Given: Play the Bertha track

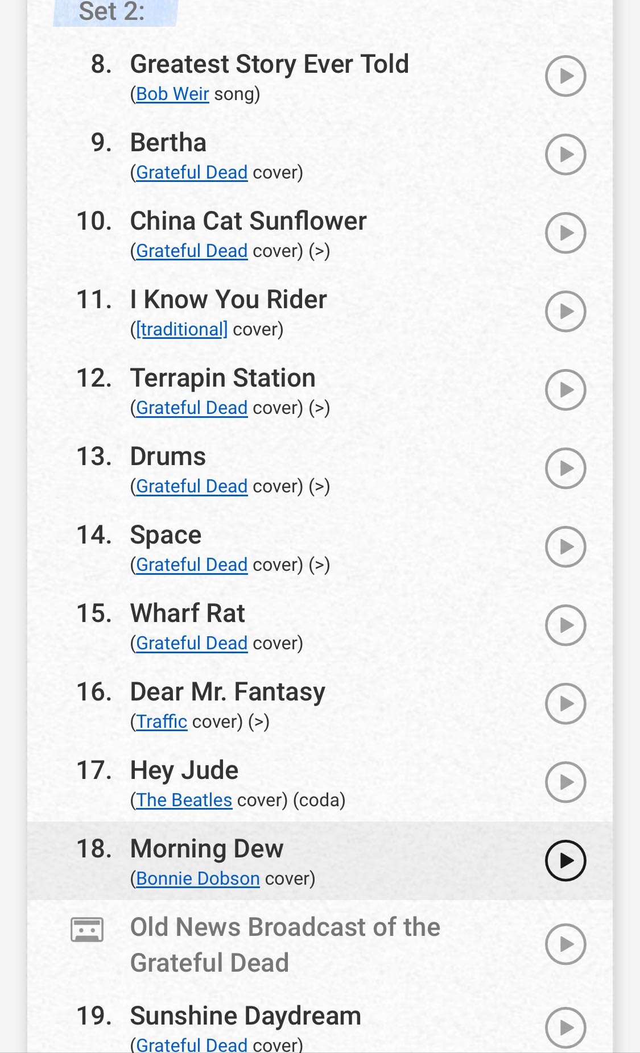Looking at the screenshot, I should click(565, 154).
